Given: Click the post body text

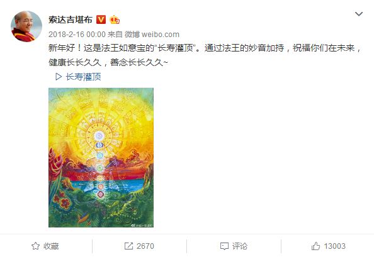Looking at the screenshot, I should tap(205, 55).
